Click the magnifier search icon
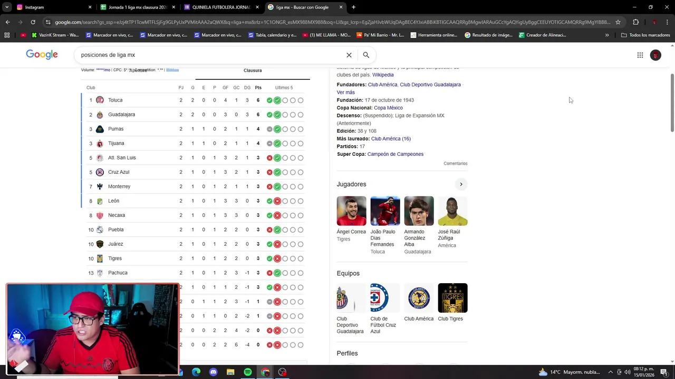Viewport: 675px width, 379px height. tap(366, 55)
